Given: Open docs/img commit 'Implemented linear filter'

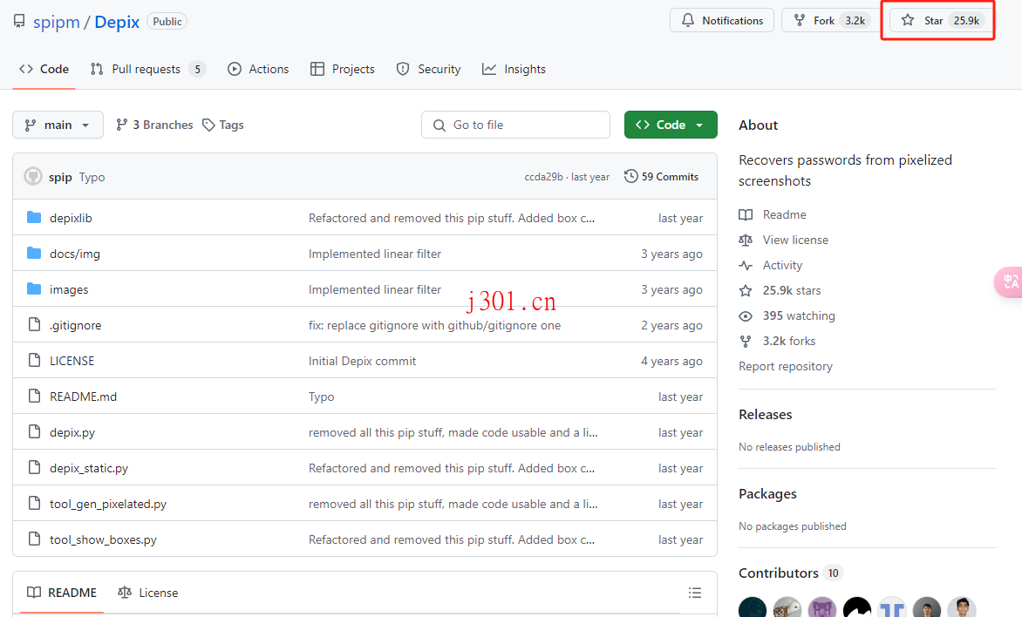Looking at the screenshot, I should (x=375, y=254).
